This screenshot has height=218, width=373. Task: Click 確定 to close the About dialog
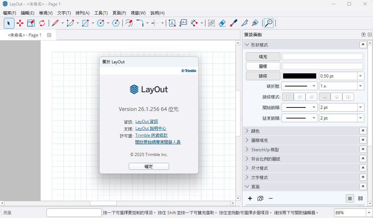click(149, 166)
